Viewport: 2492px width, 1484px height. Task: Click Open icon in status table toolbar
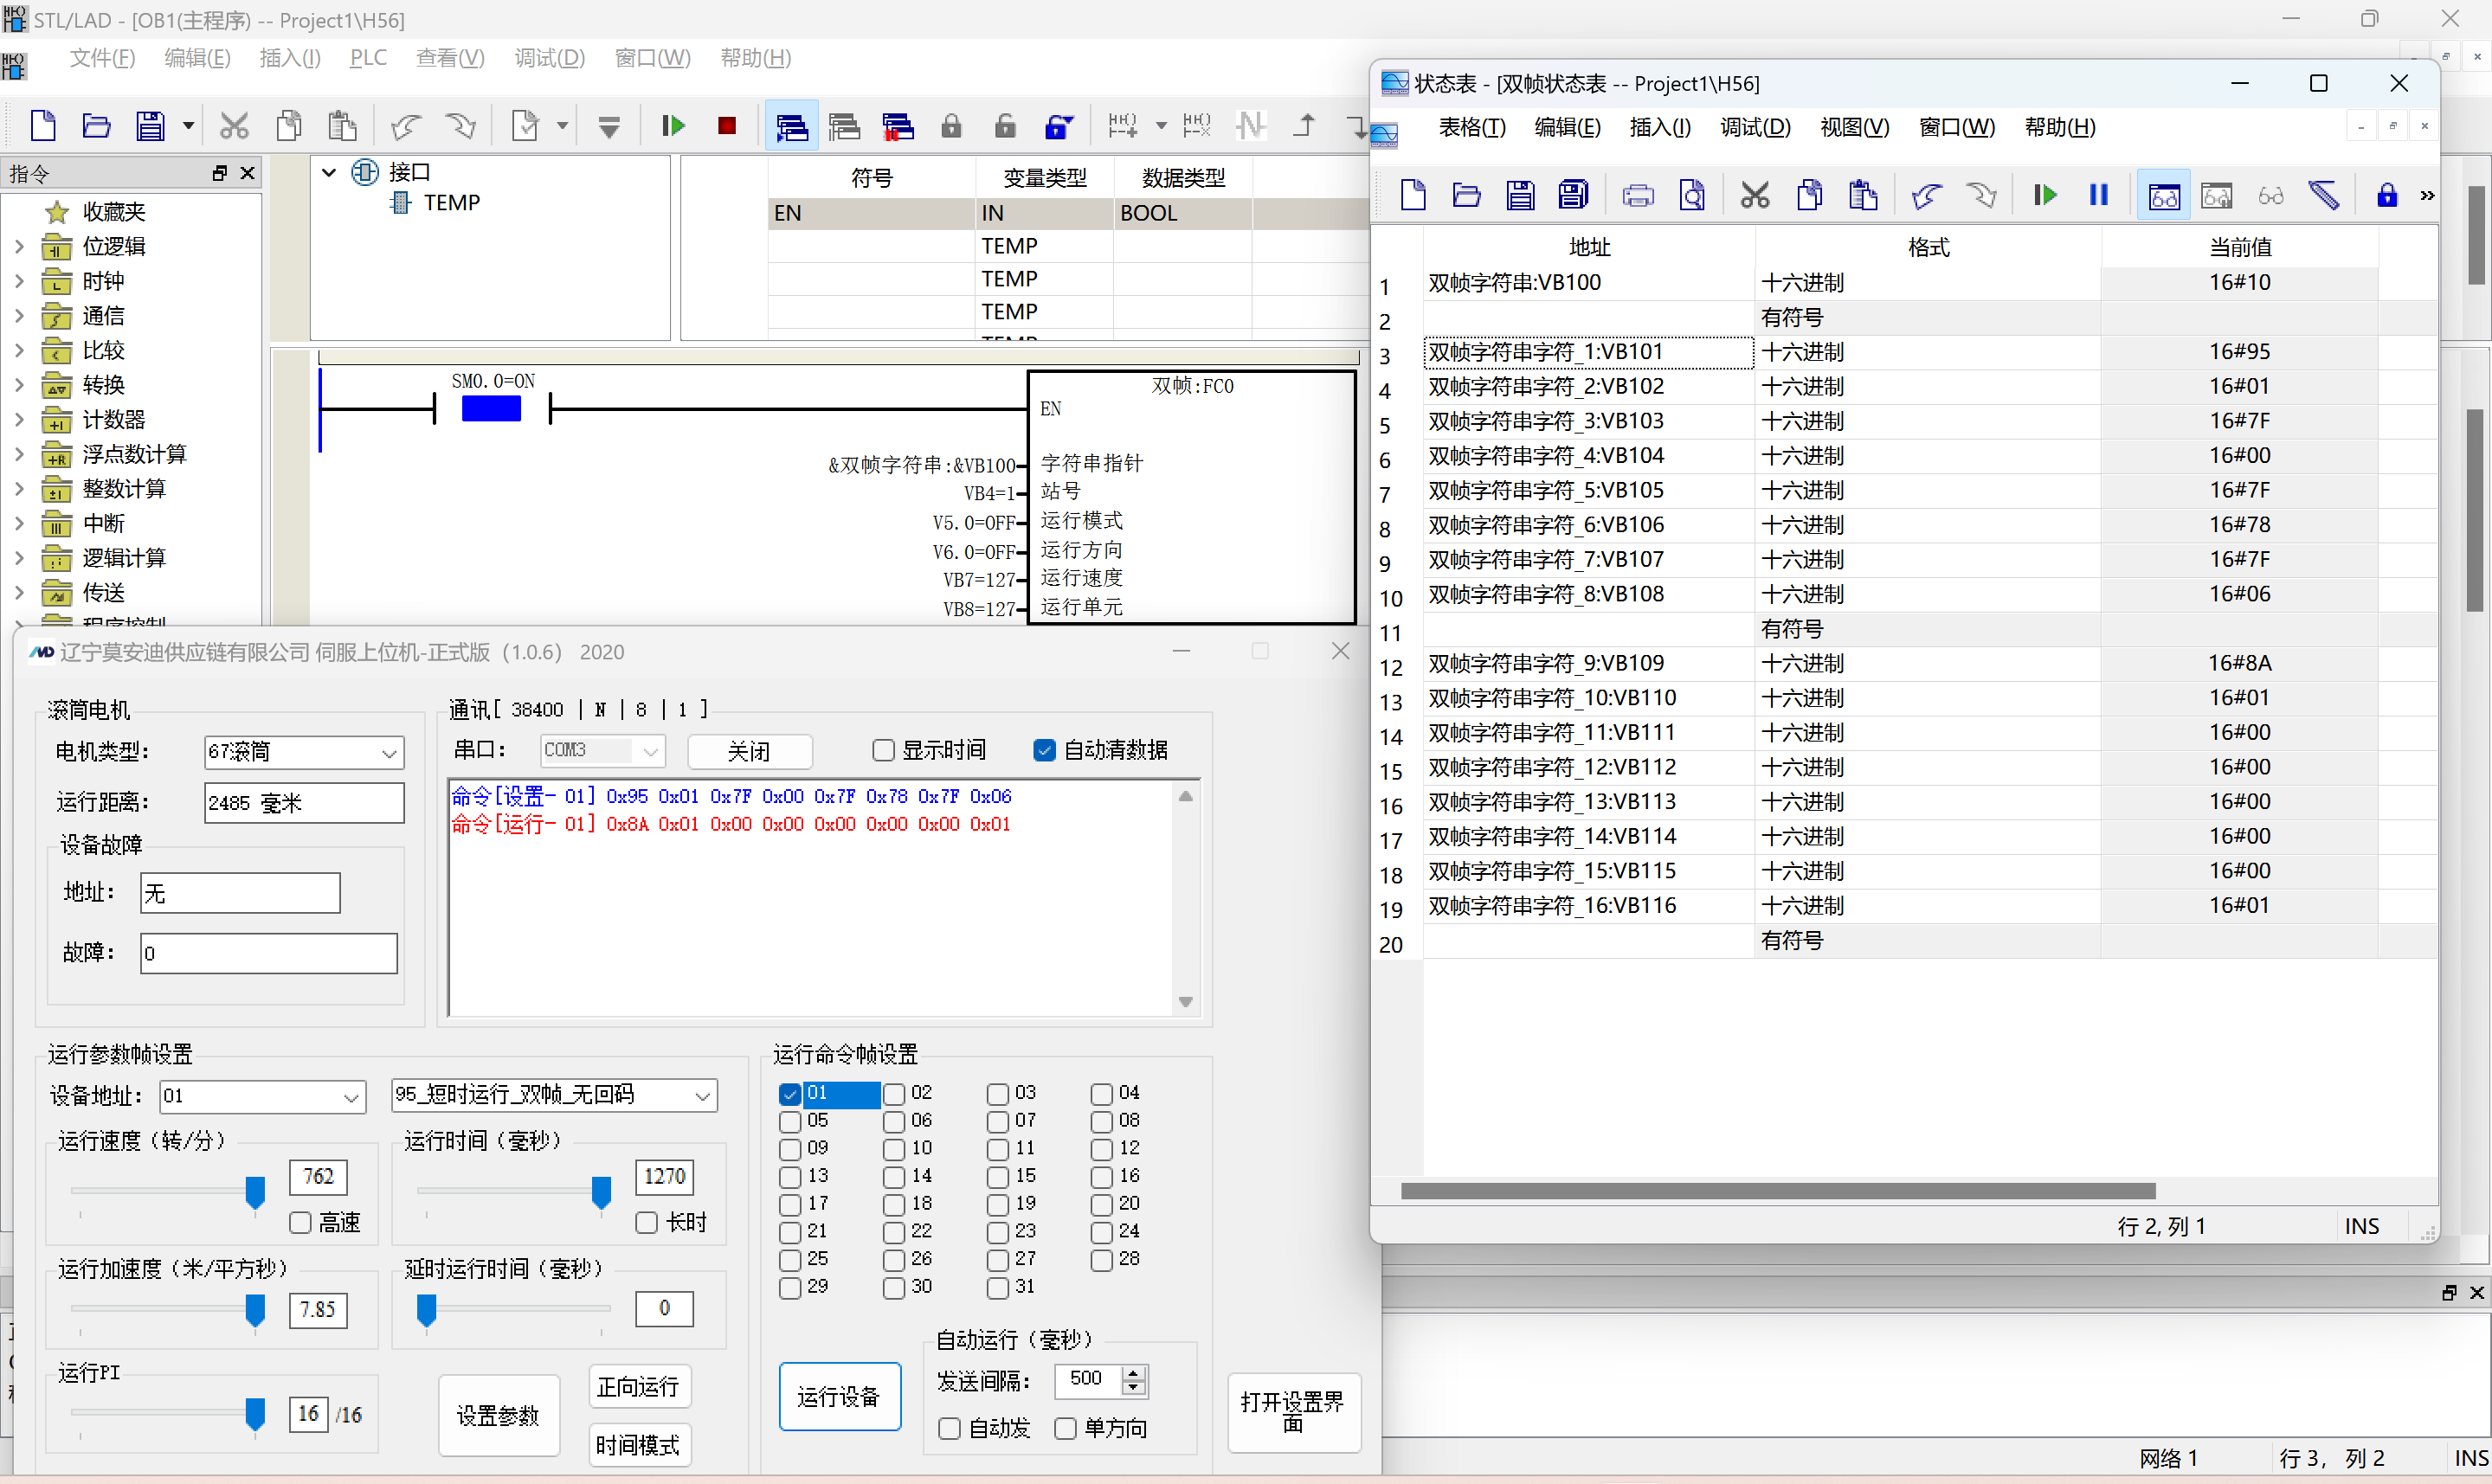pos(1466,195)
